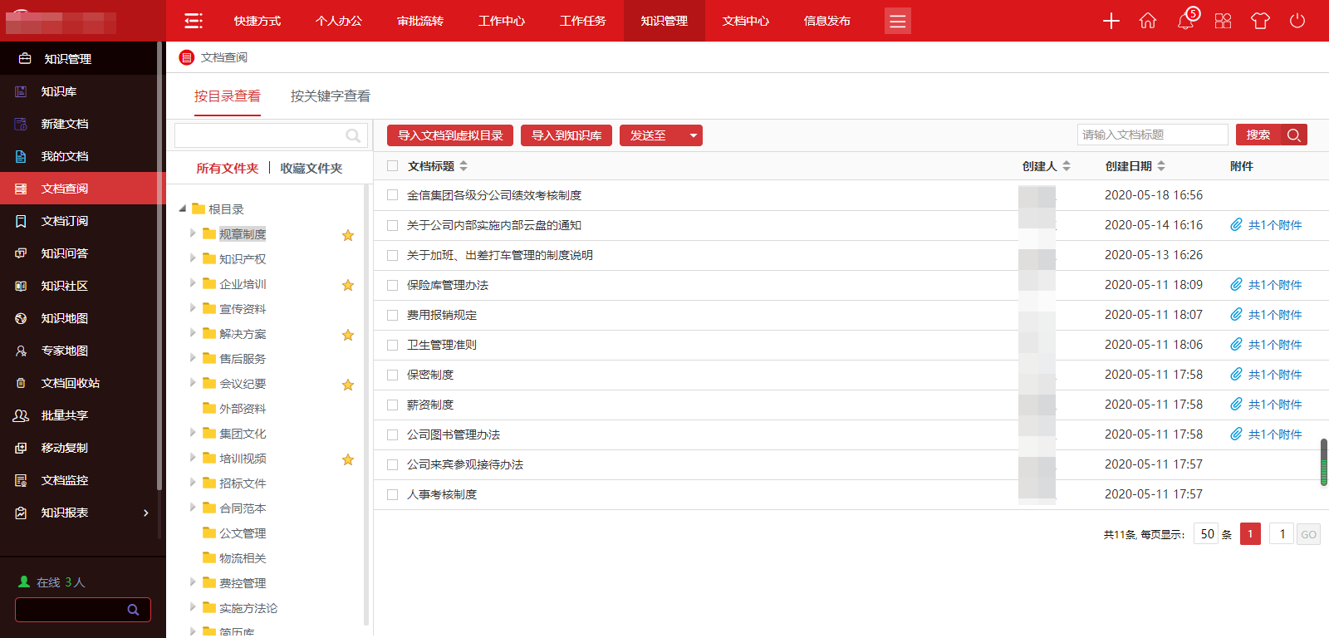Check 关于公司内部实施内部云盘的通知 row
The width and height of the screenshot is (1329, 638).
393,225
